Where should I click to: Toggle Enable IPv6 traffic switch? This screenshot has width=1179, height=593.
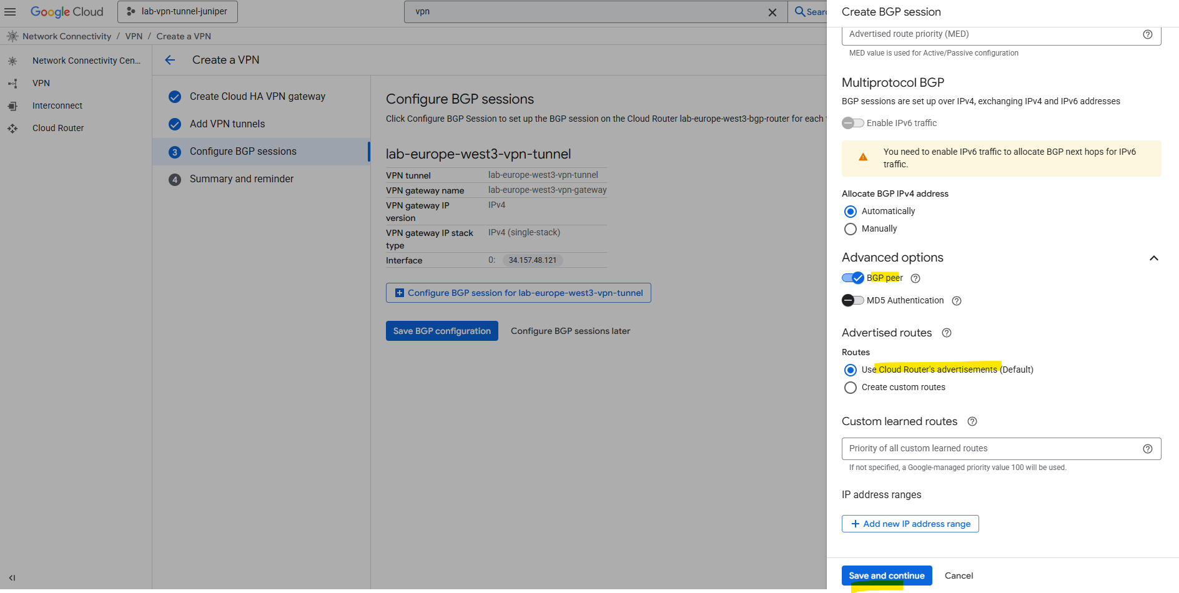click(x=852, y=123)
